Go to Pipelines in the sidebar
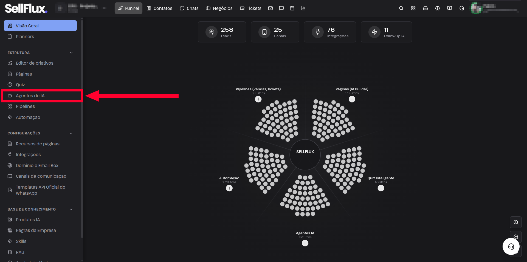The width and height of the screenshot is (527, 262). tap(40, 106)
